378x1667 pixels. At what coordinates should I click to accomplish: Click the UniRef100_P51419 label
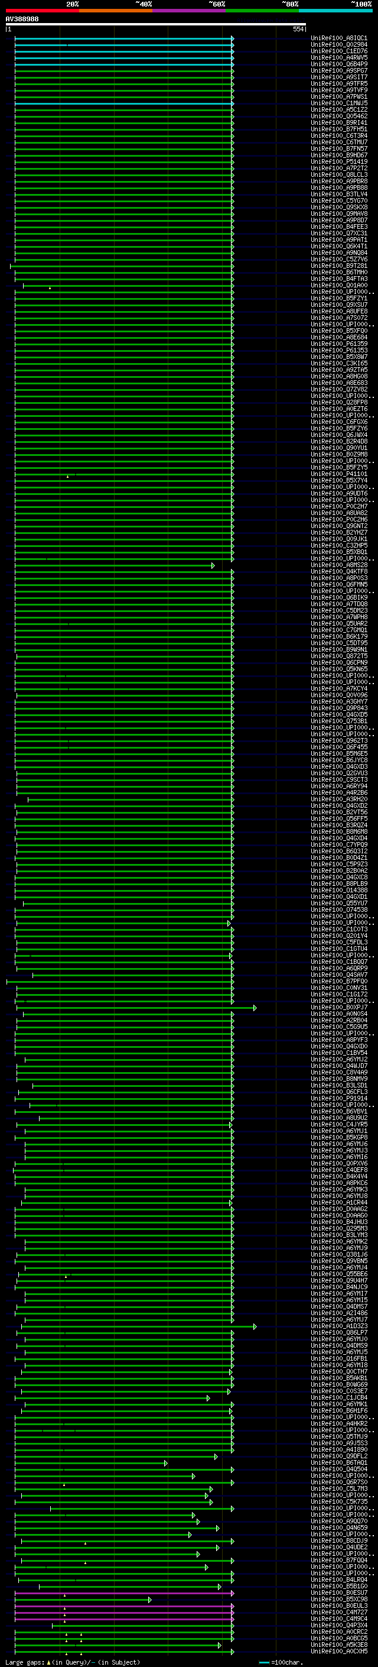[x=339, y=162]
